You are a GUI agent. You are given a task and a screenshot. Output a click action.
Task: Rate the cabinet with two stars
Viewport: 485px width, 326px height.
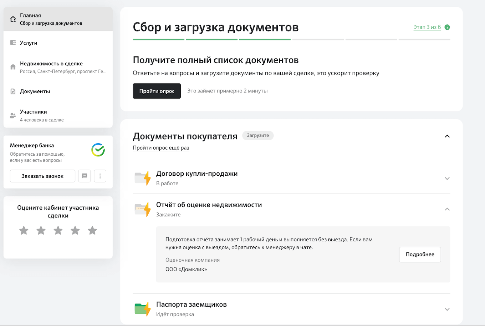[41, 230]
